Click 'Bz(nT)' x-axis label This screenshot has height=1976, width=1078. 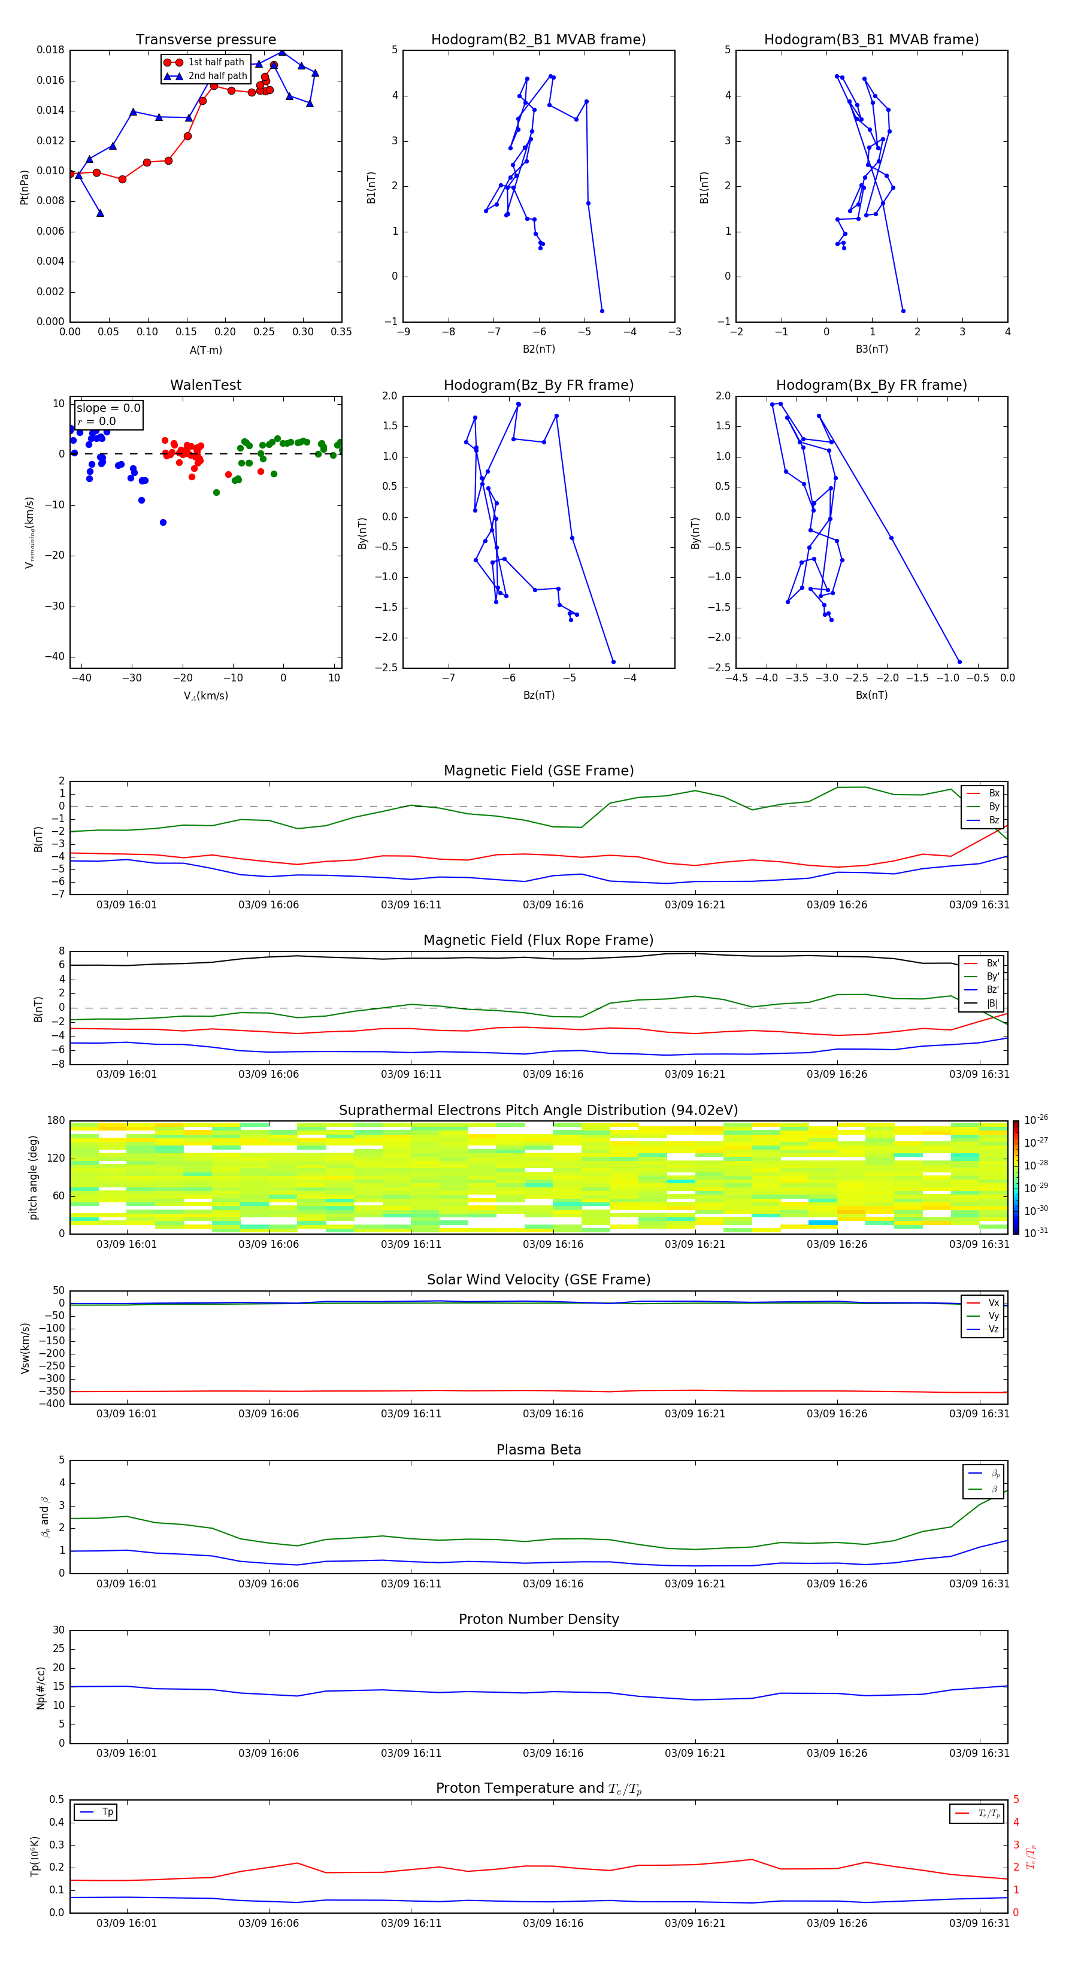tap(538, 695)
